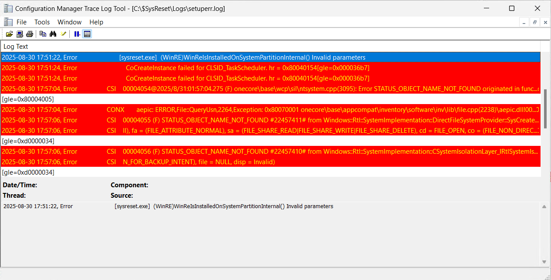The image size is (551, 280).
Task: Click the Highlight pencil icon
Action: pyautogui.click(x=64, y=34)
